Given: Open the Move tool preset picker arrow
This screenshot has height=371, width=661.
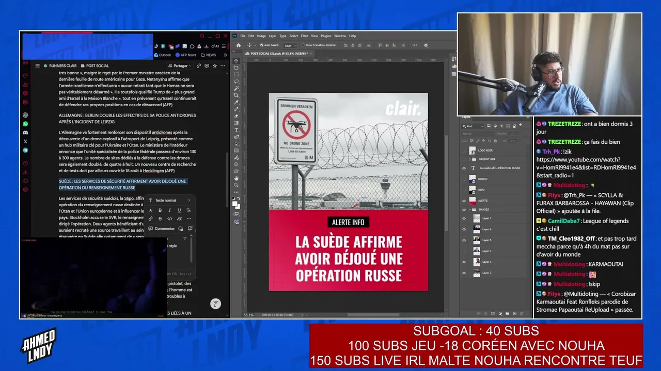Looking at the screenshot, I should (x=254, y=45).
